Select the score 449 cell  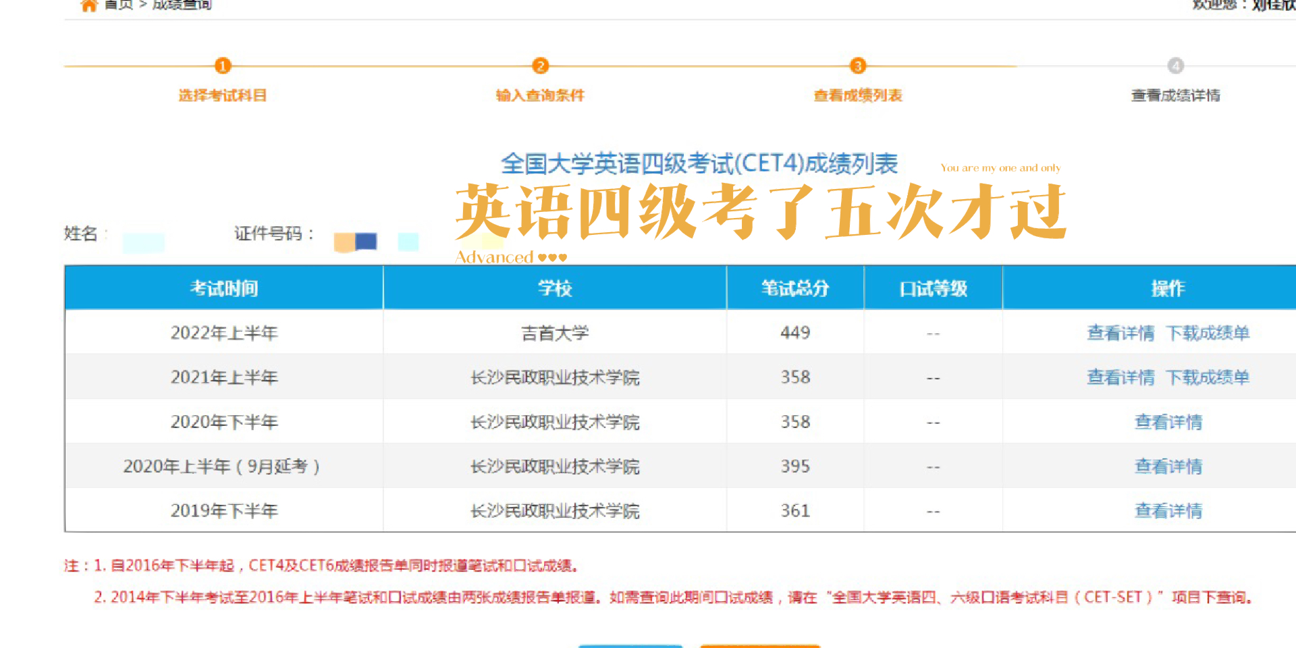795,333
